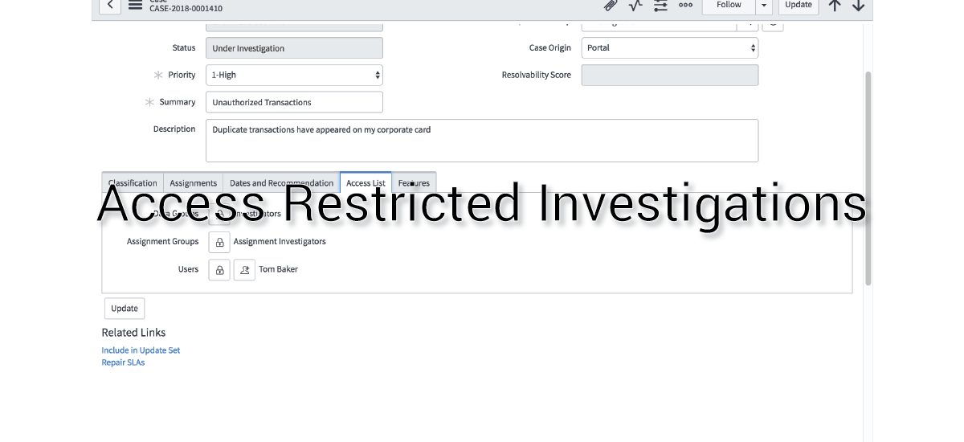Unlock the Users access list field
This screenshot has width=964, height=442.
[219, 270]
